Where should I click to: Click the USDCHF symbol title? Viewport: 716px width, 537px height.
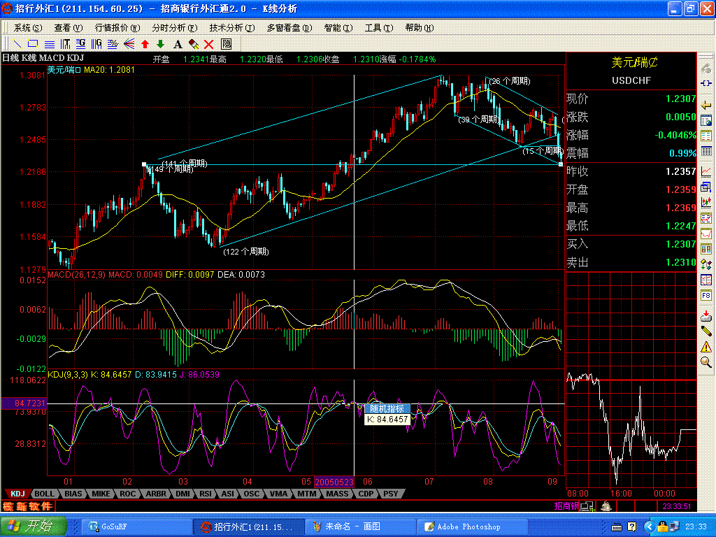click(631, 81)
